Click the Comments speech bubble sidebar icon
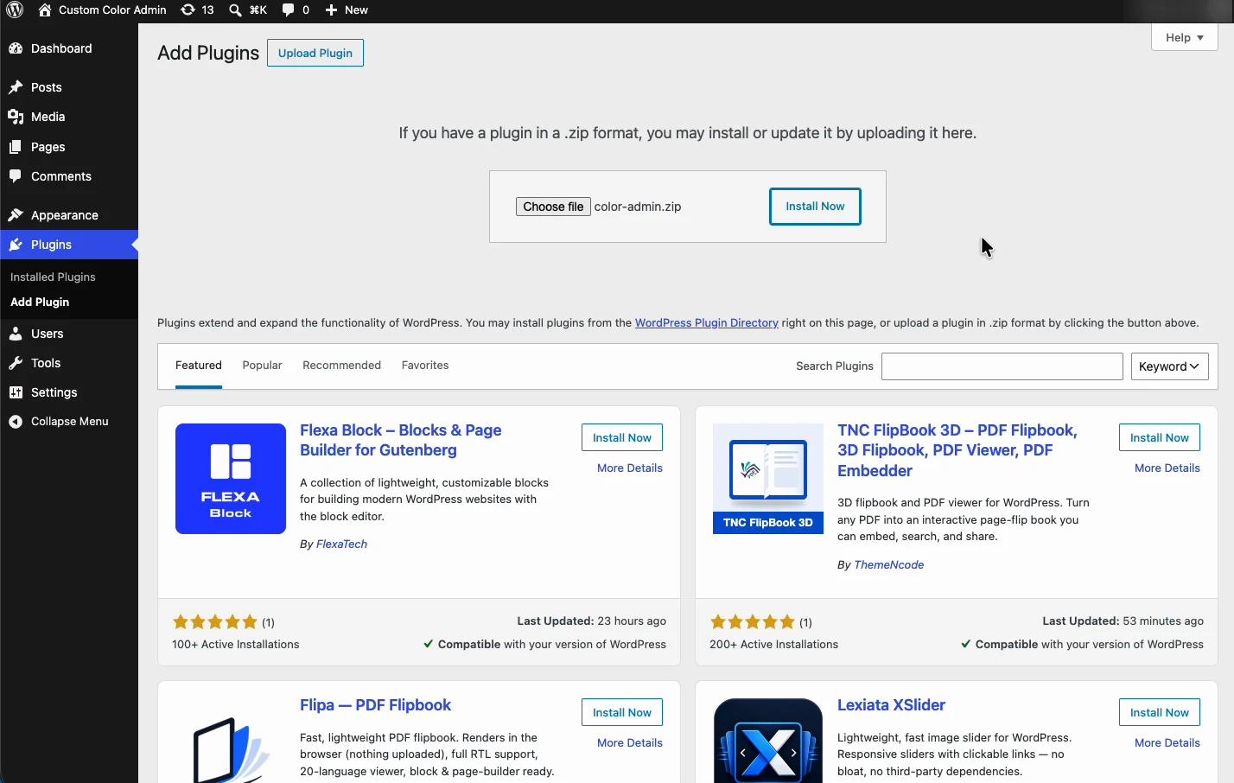 click(x=16, y=176)
